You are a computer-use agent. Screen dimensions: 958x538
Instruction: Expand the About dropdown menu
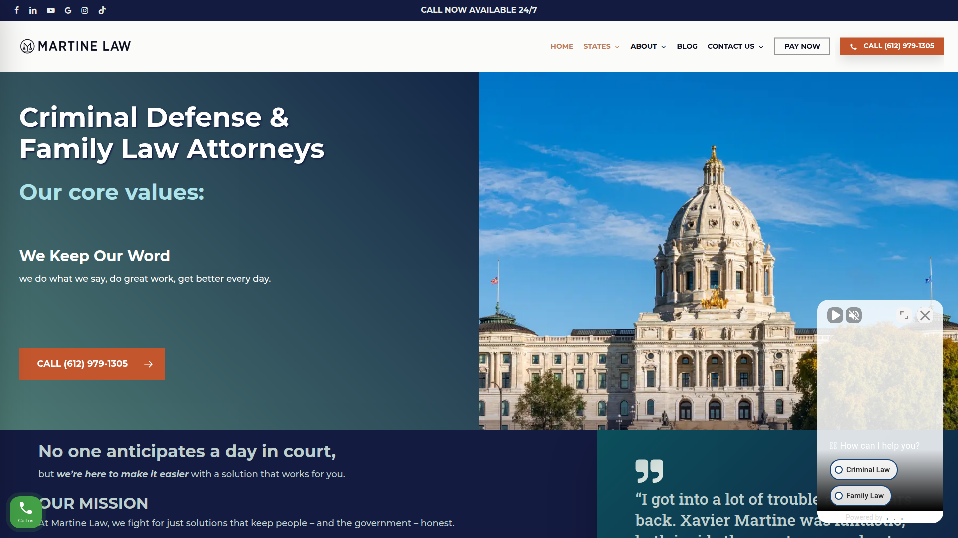pyautogui.click(x=648, y=46)
